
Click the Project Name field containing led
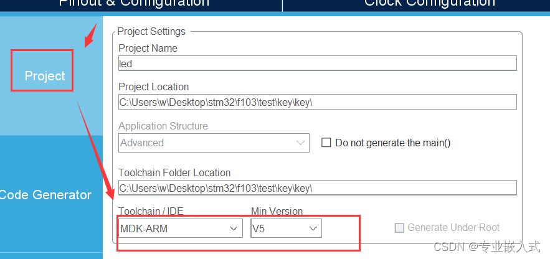[x=317, y=64]
